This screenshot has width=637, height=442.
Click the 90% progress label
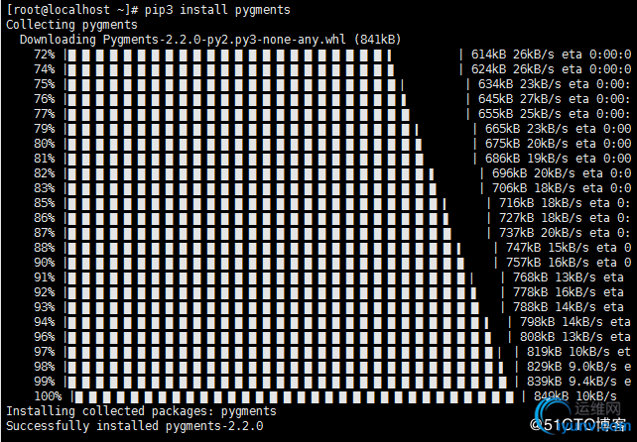pyautogui.click(x=45, y=263)
